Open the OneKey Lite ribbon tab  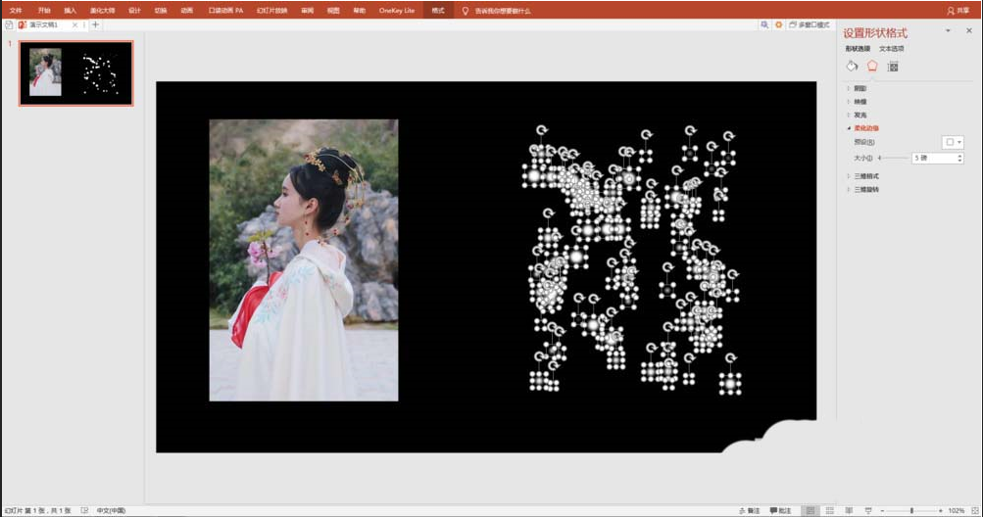pyautogui.click(x=397, y=11)
